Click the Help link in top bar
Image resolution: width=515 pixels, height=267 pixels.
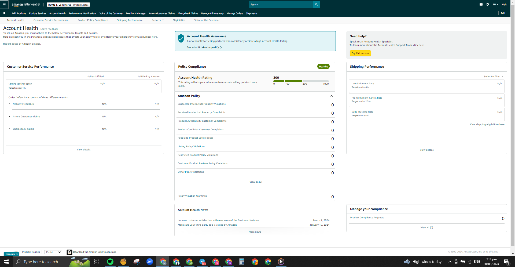[x=505, y=5]
